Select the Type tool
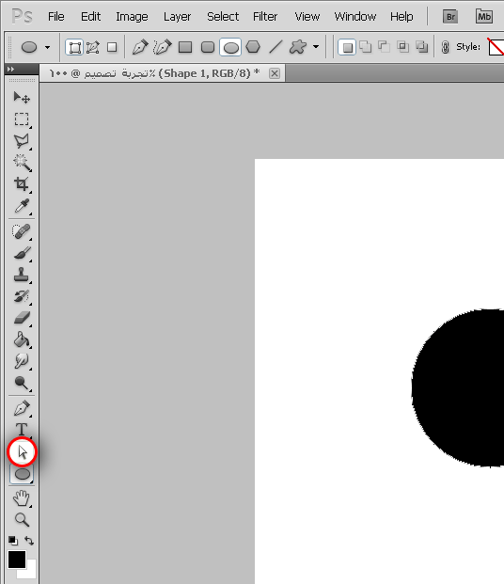Image resolution: width=504 pixels, height=584 pixels. 22,430
